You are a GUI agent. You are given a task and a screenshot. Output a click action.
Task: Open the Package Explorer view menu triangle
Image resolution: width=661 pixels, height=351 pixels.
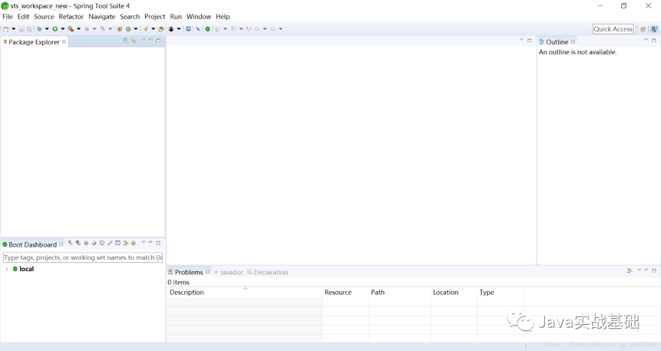click(x=143, y=40)
